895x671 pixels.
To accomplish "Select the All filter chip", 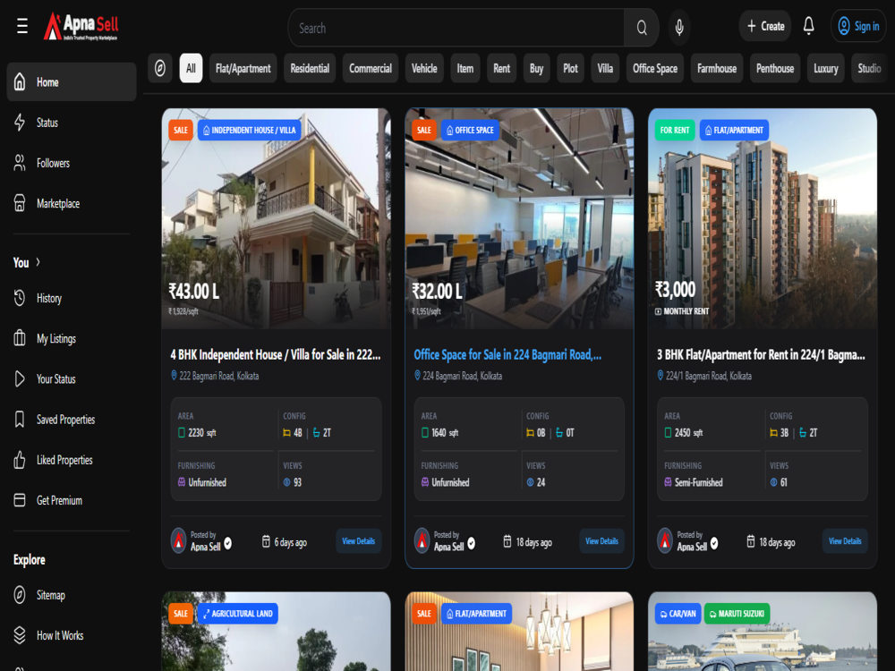I will (191, 69).
